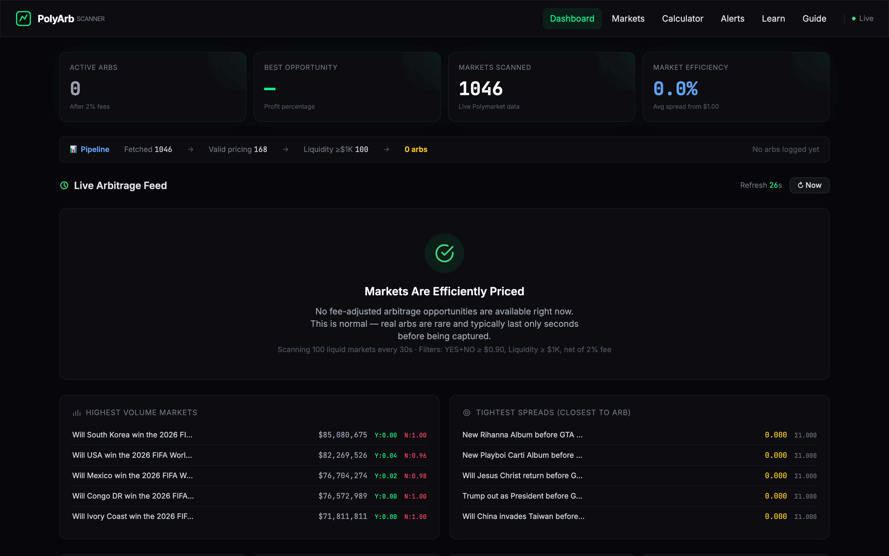Click the Scanning 100 liquid markets filter text
889x556 pixels.
point(444,349)
